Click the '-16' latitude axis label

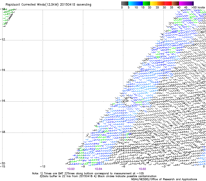[x=3, y=101]
